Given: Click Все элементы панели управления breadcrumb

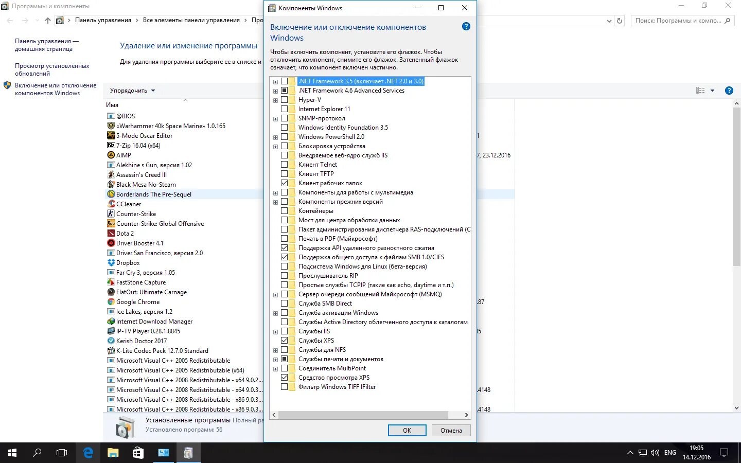Looking at the screenshot, I should click(191, 20).
